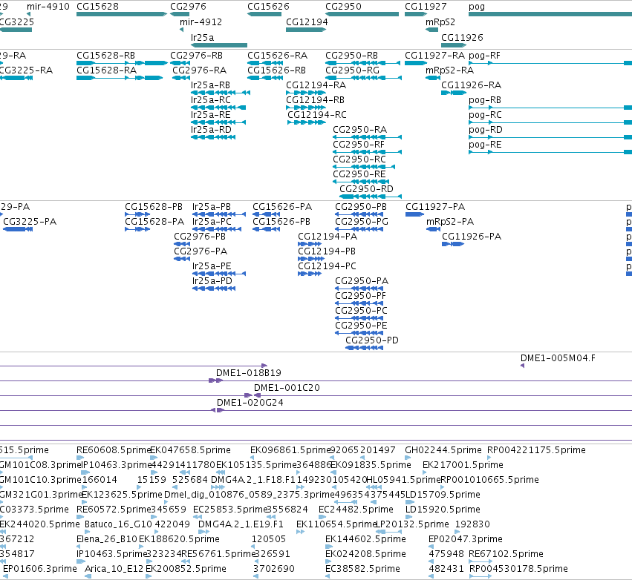Select transcript mRpS2-RA
The width and height of the screenshot is (632, 580).
(x=433, y=78)
